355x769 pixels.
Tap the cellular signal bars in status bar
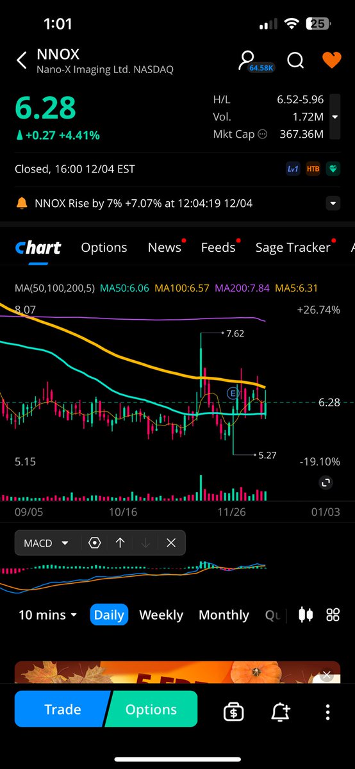pyautogui.click(x=268, y=24)
